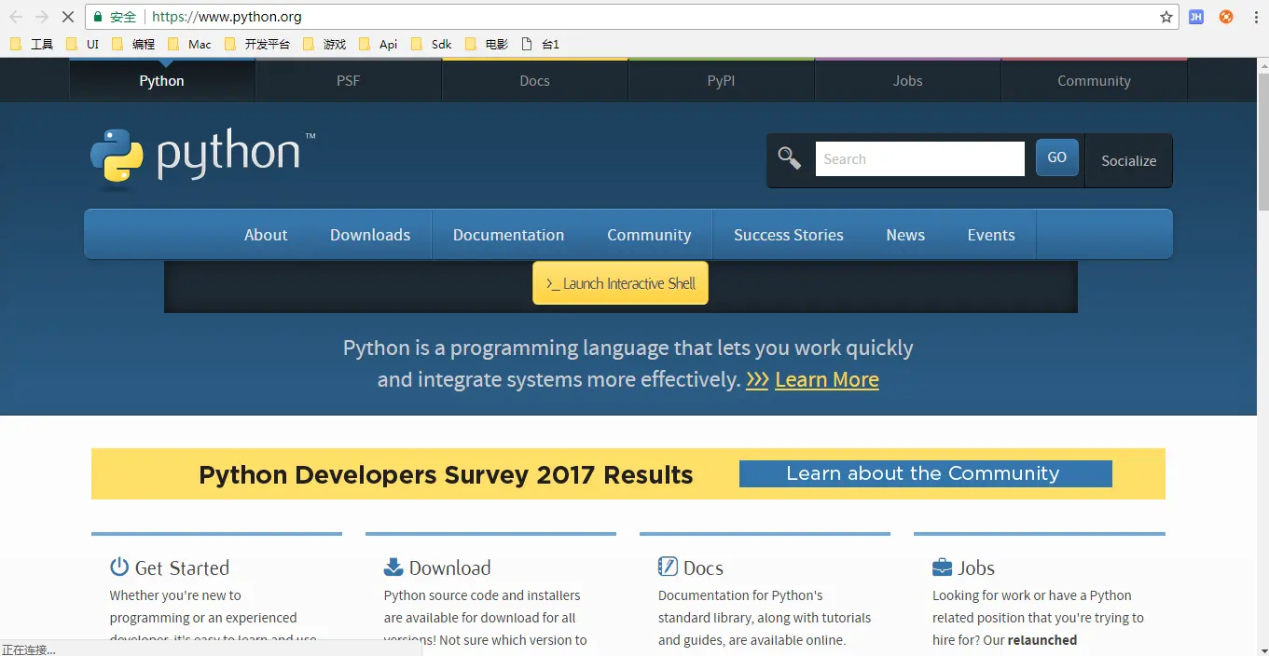Open the Docs heading link
This screenshot has height=656, width=1269.
[x=703, y=567]
